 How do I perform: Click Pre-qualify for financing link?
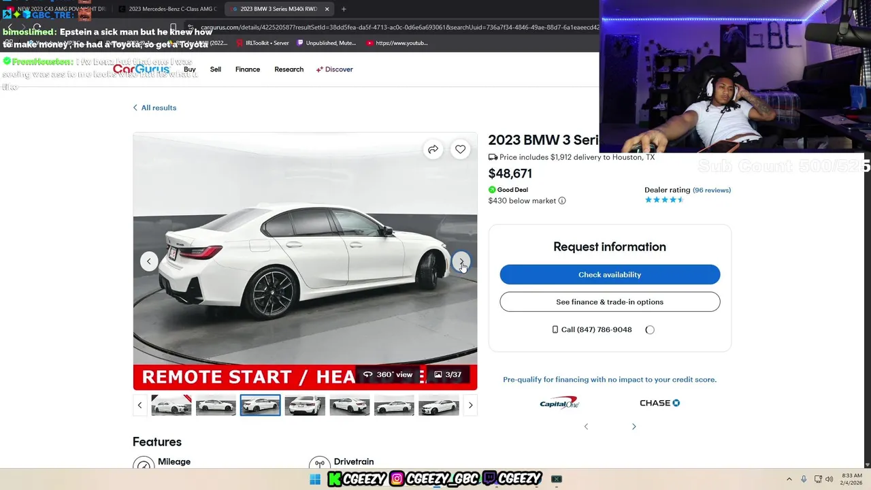tap(610, 380)
